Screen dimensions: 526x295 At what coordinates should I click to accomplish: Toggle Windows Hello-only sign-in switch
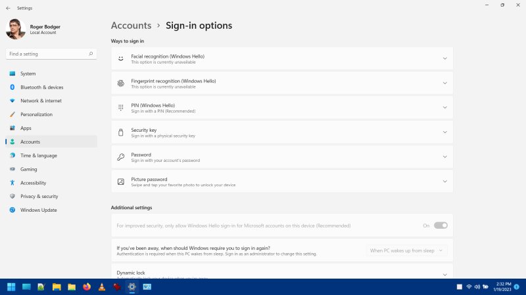click(x=441, y=226)
